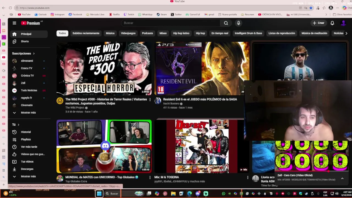Select the Música de meditación chip
The image size is (352, 198).
pyautogui.click(x=314, y=33)
